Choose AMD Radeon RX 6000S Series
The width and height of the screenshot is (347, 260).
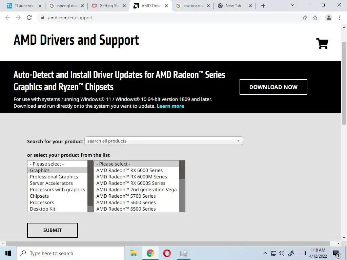point(137,183)
